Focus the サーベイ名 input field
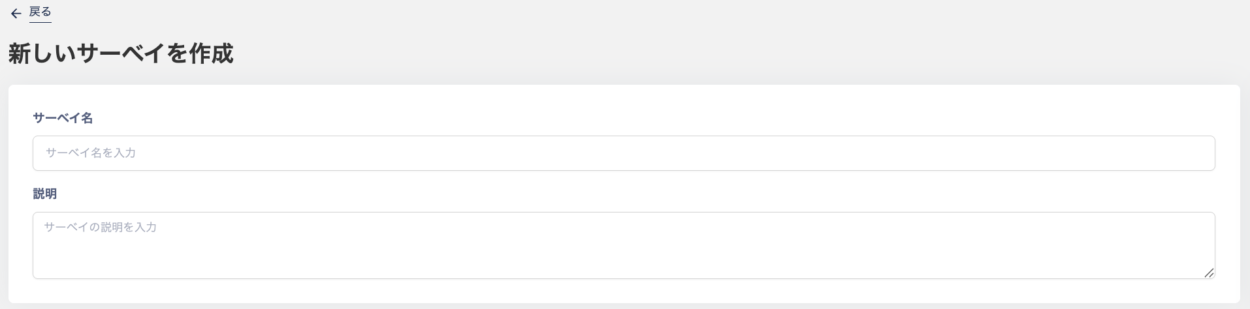Image resolution: width=1250 pixels, height=309 pixels. point(623,153)
